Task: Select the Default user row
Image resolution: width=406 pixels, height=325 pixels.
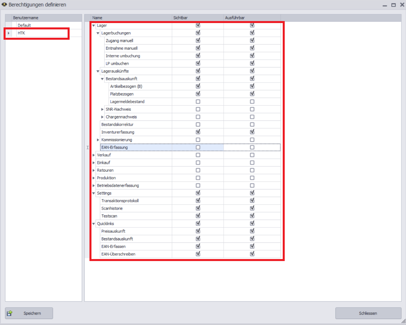Action: coord(44,25)
